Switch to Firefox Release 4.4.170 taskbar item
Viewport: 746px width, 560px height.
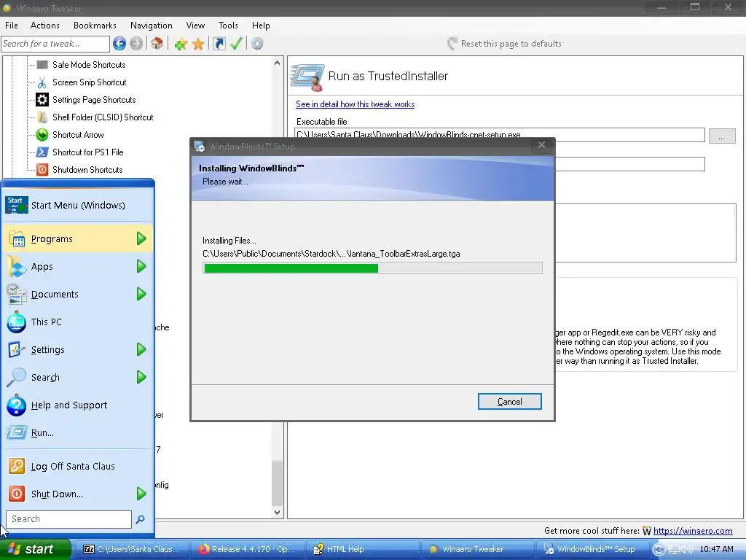(x=246, y=550)
